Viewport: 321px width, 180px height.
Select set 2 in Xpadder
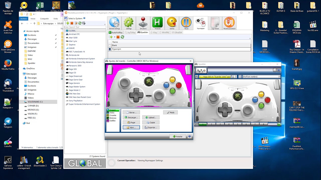211,124
